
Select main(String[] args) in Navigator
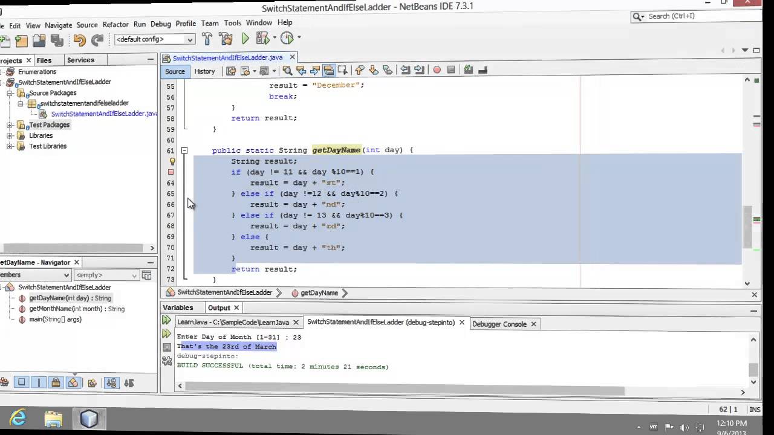pyautogui.click(x=55, y=320)
